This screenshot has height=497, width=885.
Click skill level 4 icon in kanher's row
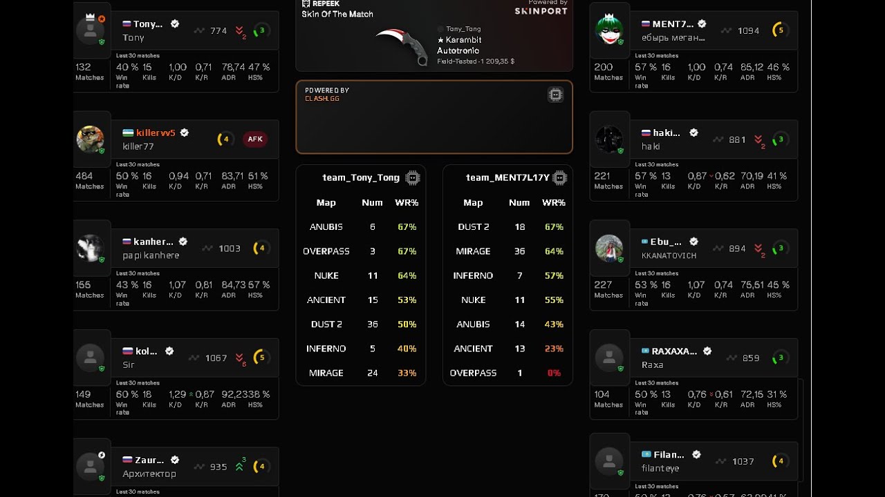[x=261, y=248]
